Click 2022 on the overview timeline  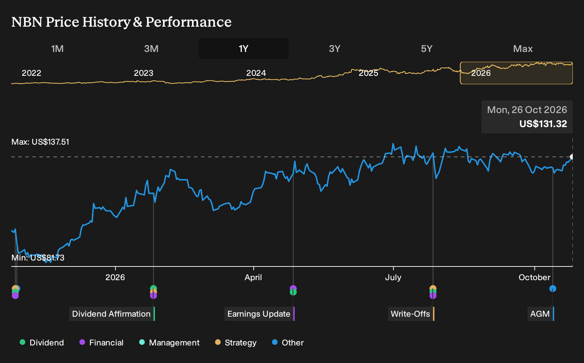32,73
